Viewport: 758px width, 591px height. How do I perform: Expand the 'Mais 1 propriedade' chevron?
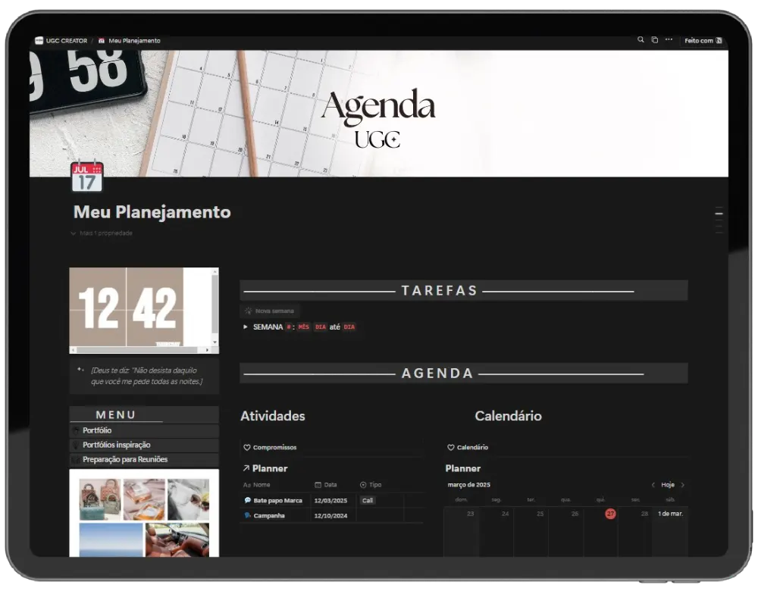pos(74,233)
